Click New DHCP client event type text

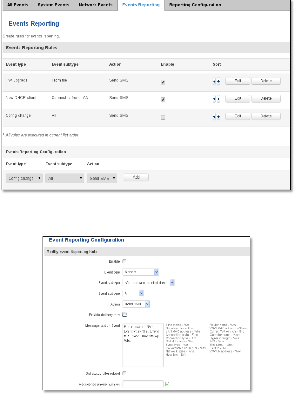coord(21,98)
